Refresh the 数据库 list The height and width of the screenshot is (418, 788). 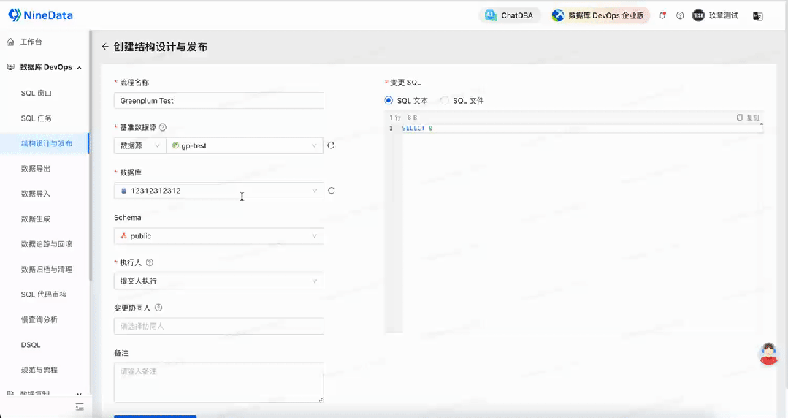[x=331, y=191]
